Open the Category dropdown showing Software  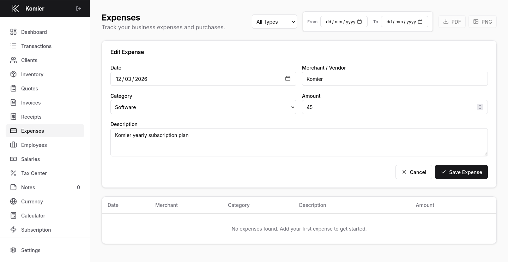click(x=203, y=107)
